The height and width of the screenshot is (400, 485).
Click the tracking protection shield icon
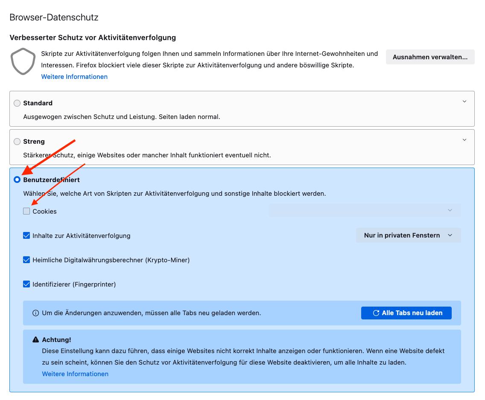click(23, 61)
